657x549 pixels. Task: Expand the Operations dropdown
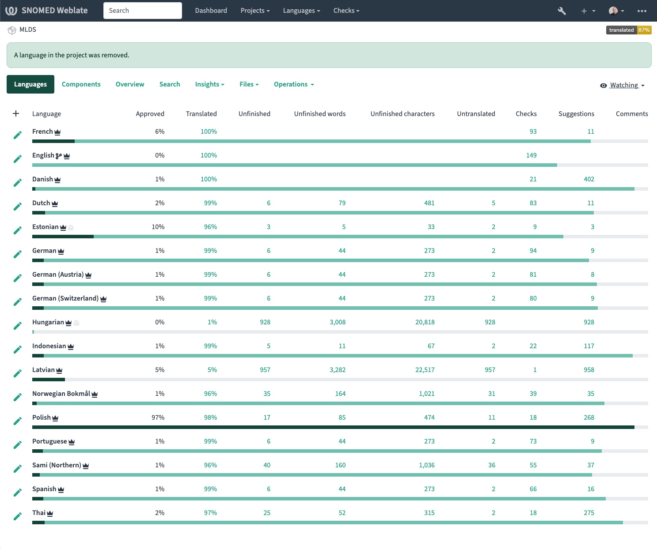(x=293, y=84)
